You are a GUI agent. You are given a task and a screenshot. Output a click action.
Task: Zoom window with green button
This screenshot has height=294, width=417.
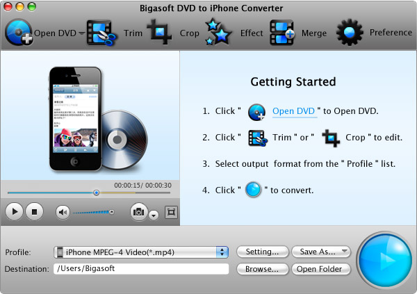[32, 7]
